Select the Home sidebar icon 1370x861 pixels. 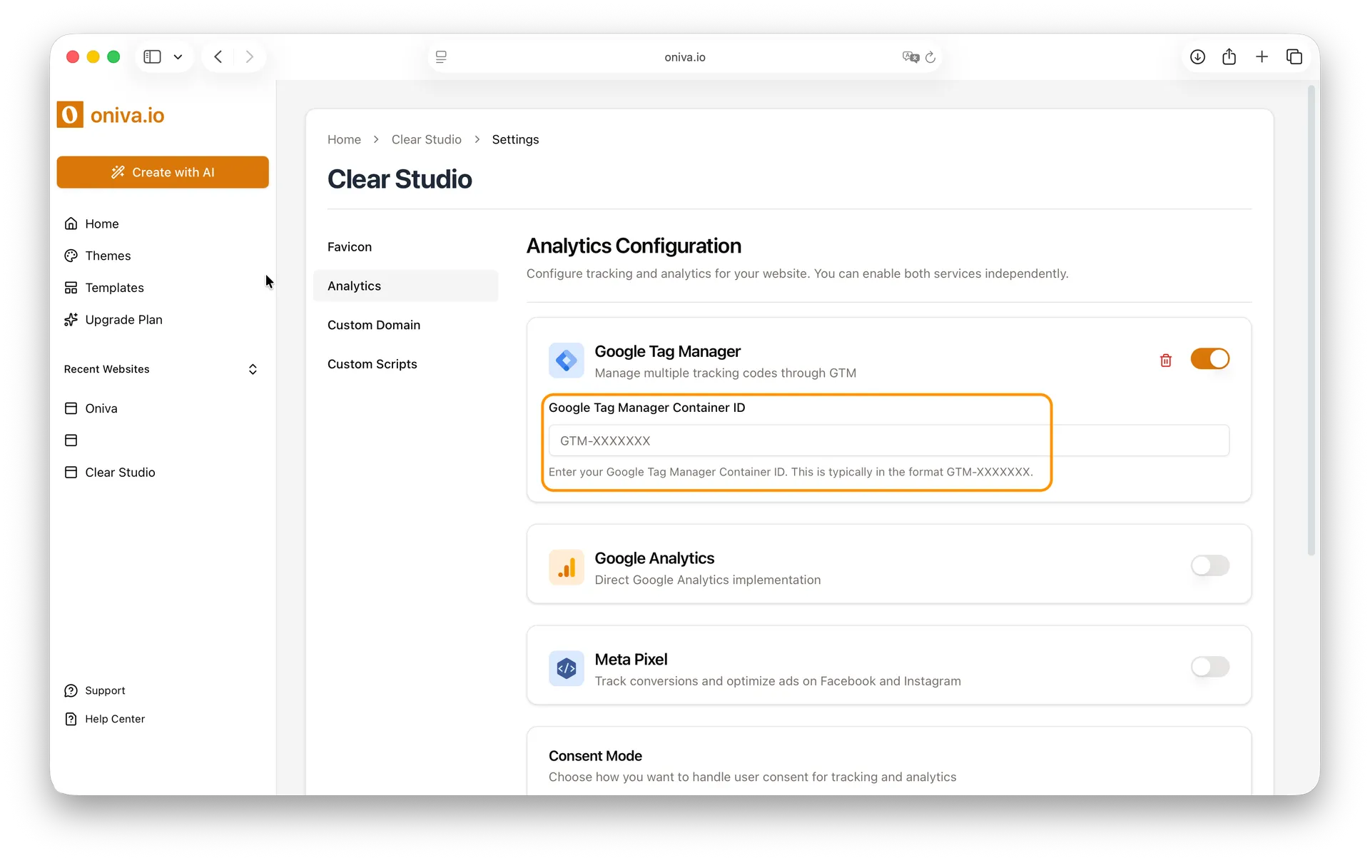click(x=71, y=223)
